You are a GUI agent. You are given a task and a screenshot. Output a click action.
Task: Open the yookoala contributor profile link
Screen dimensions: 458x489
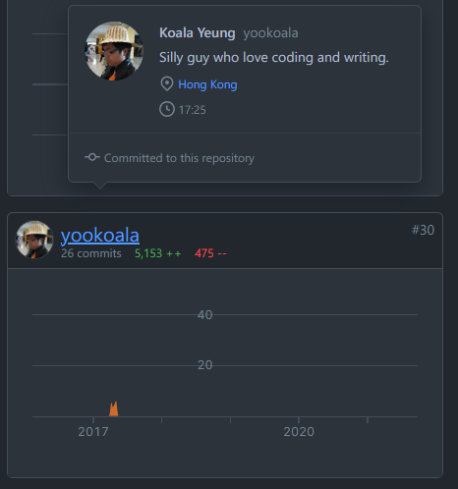coord(100,235)
